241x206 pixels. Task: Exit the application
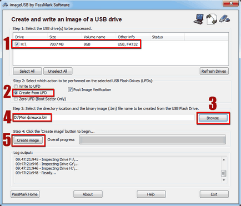[x=214, y=194]
